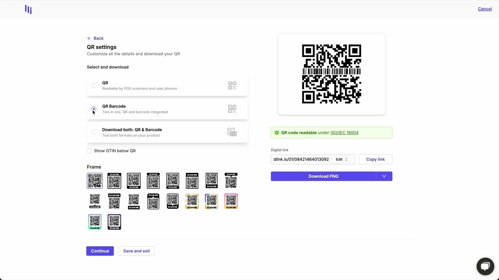Click the 'Frame' section heading
Viewport: 499px width, 280px height.
click(94, 167)
